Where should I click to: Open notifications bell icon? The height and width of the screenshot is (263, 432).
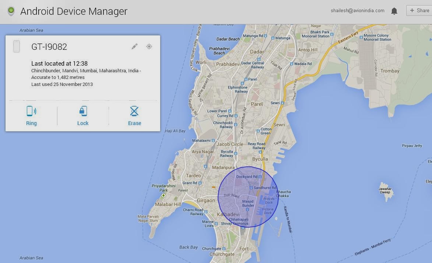[x=394, y=11]
